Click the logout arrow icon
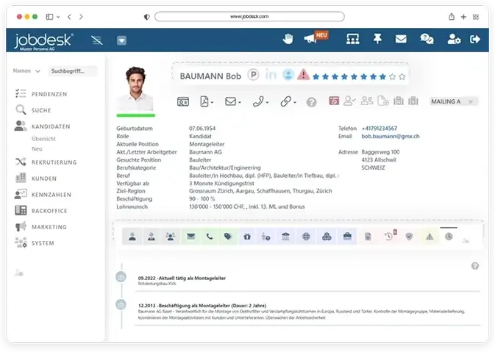The image size is (495, 352). (475, 40)
